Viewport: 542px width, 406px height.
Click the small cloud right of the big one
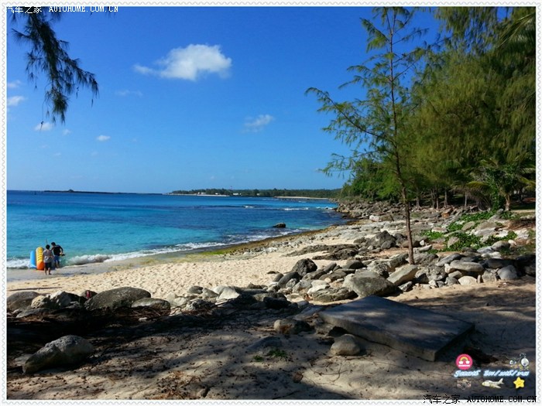[259, 121]
